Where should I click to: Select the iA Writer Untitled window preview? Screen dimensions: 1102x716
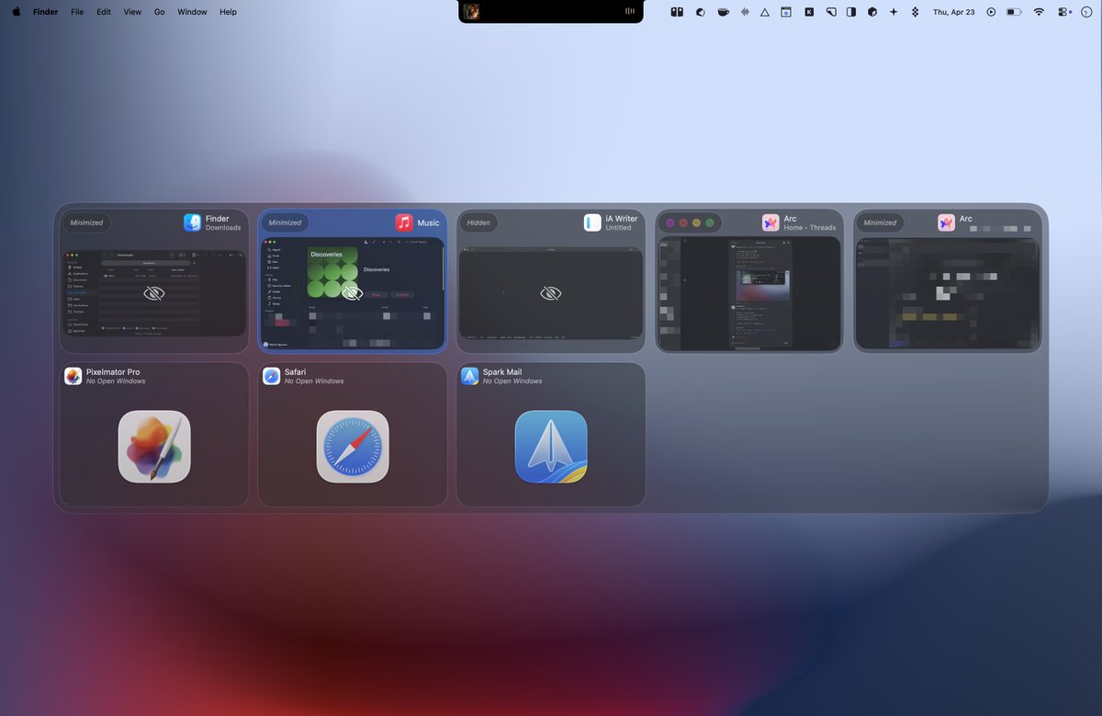coord(551,293)
